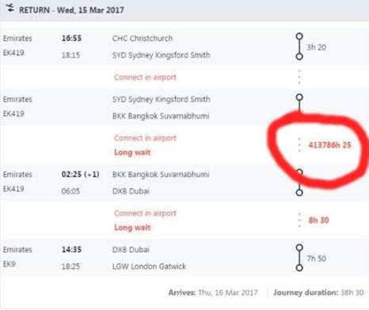
Task: Click BKK Bangkok Suvarnabhumi arrival airport
Action: [161, 116]
